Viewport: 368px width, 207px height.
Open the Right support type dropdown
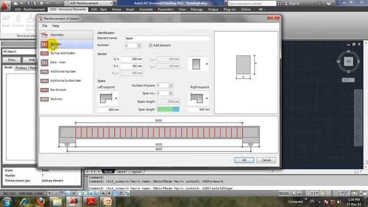tap(206, 98)
